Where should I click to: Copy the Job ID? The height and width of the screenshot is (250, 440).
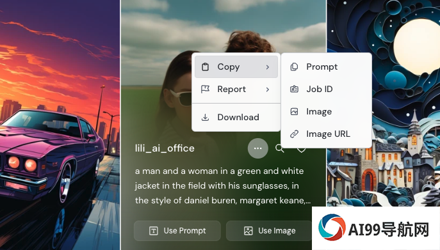[327, 89]
